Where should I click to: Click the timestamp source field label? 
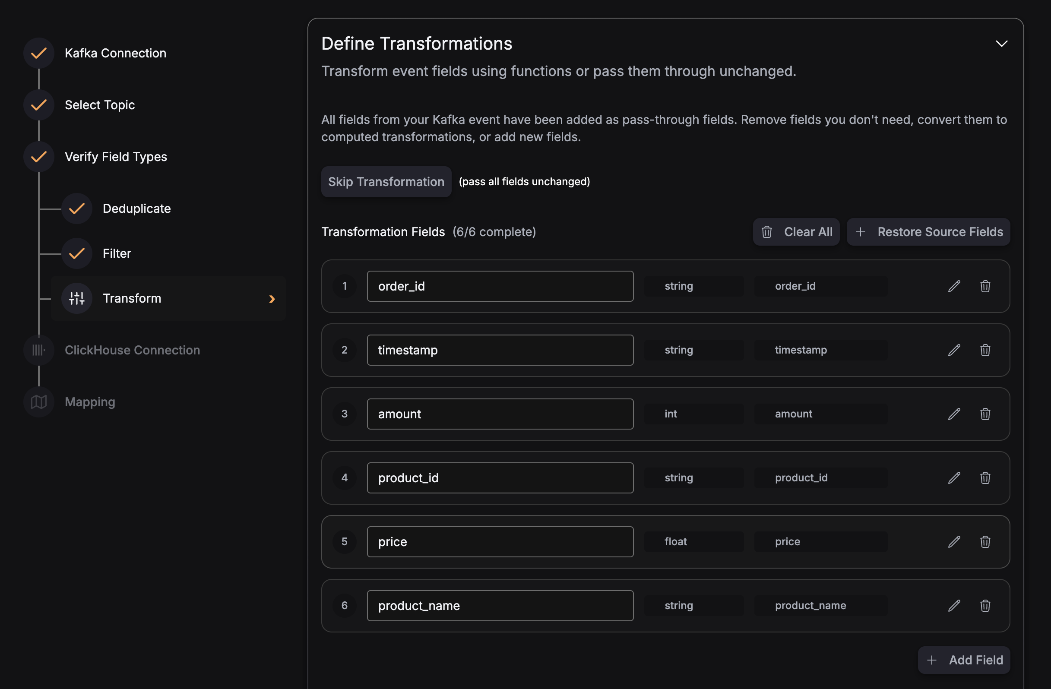[821, 350]
